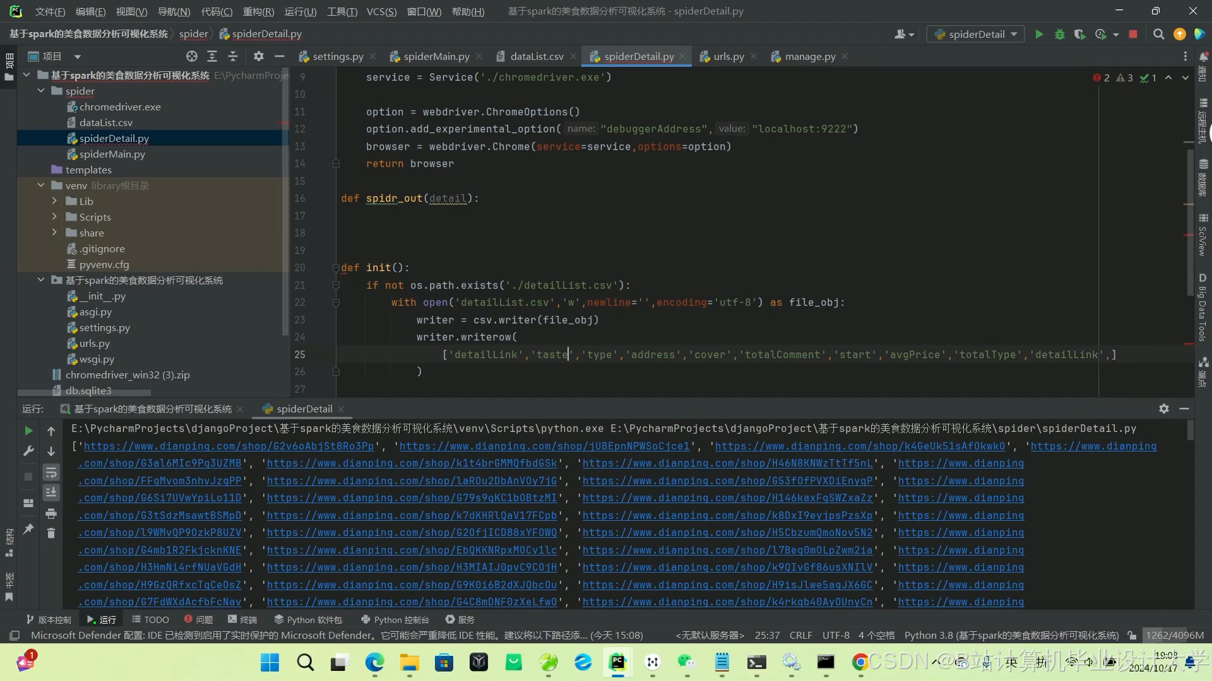1212x681 pixels.
Task: Switch to spiderMain.py editor tab
Action: (x=436, y=57)
